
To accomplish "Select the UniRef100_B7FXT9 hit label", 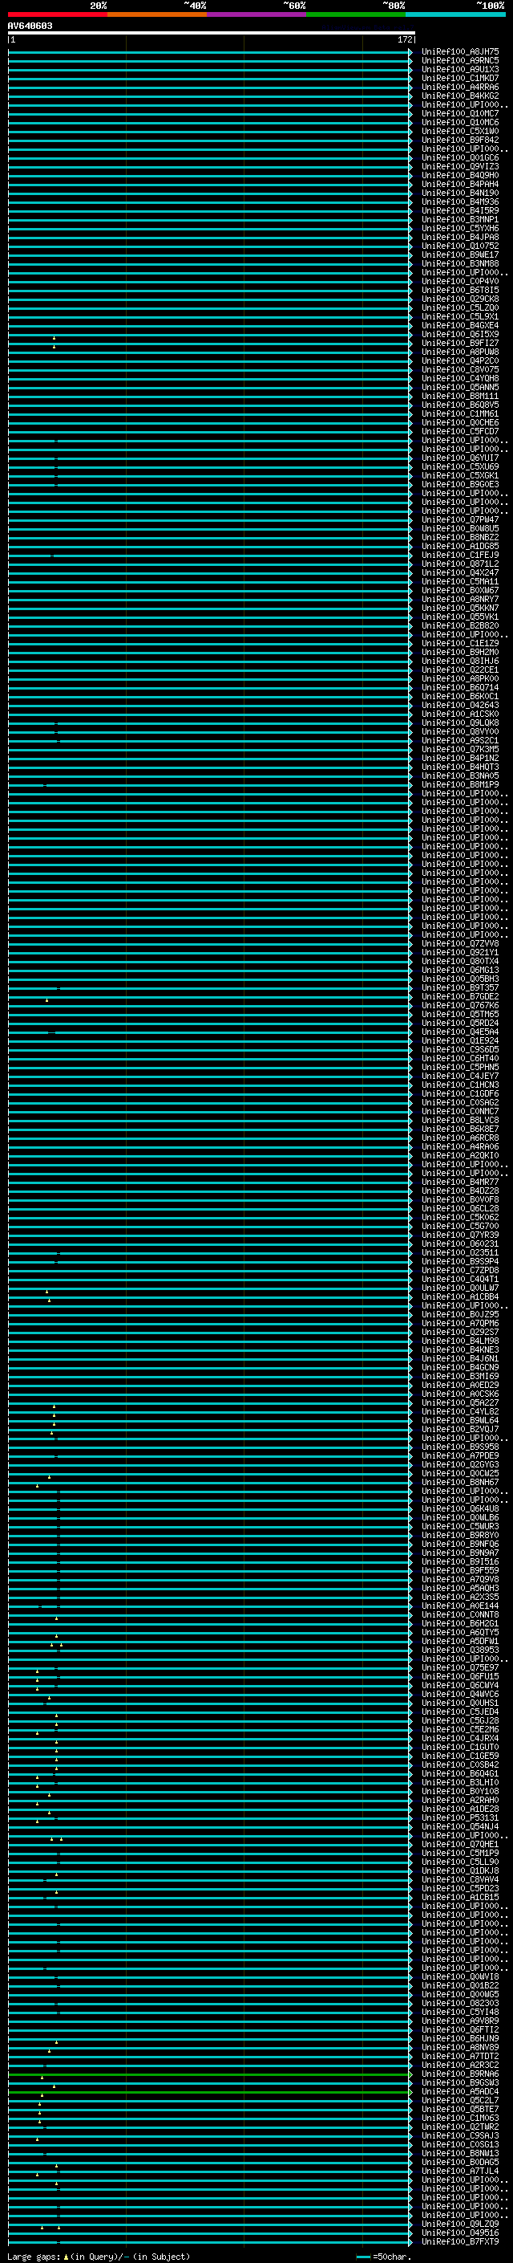I will (460, 2242).
